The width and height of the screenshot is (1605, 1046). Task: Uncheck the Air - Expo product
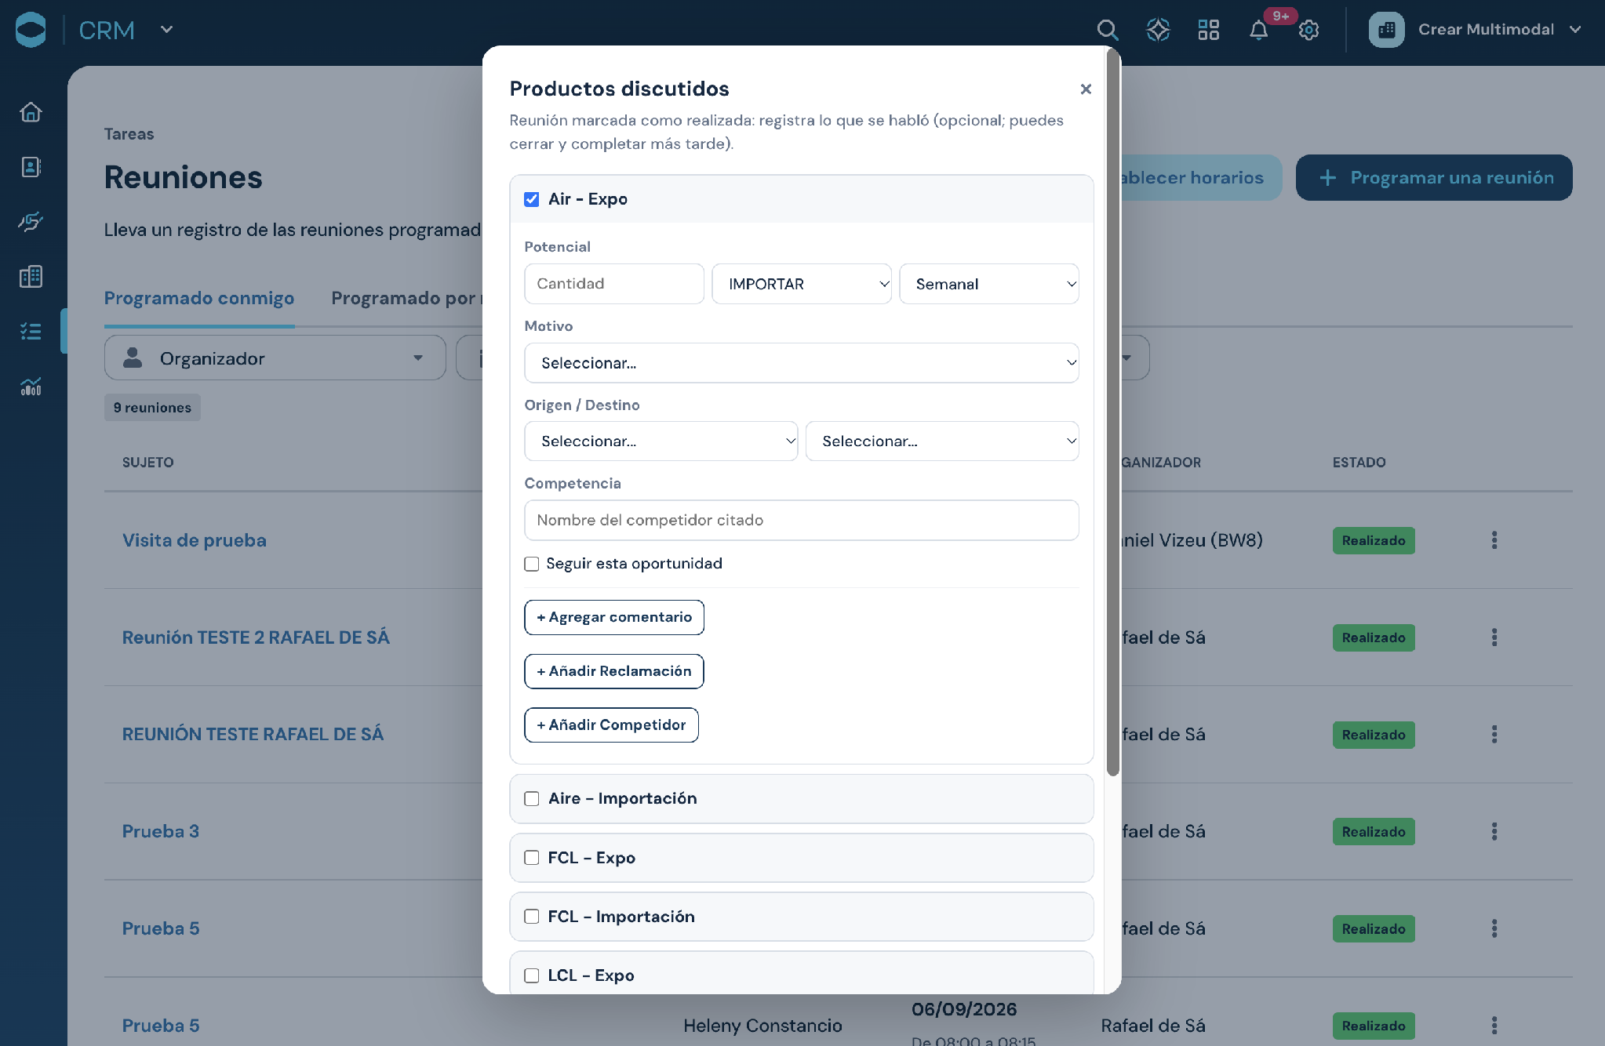pyautogui.click(x=532, y=199)
